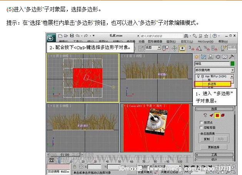Open the 渲染(R) menu
The width and height of the screenshot is (242, 175).
(171, 41)
